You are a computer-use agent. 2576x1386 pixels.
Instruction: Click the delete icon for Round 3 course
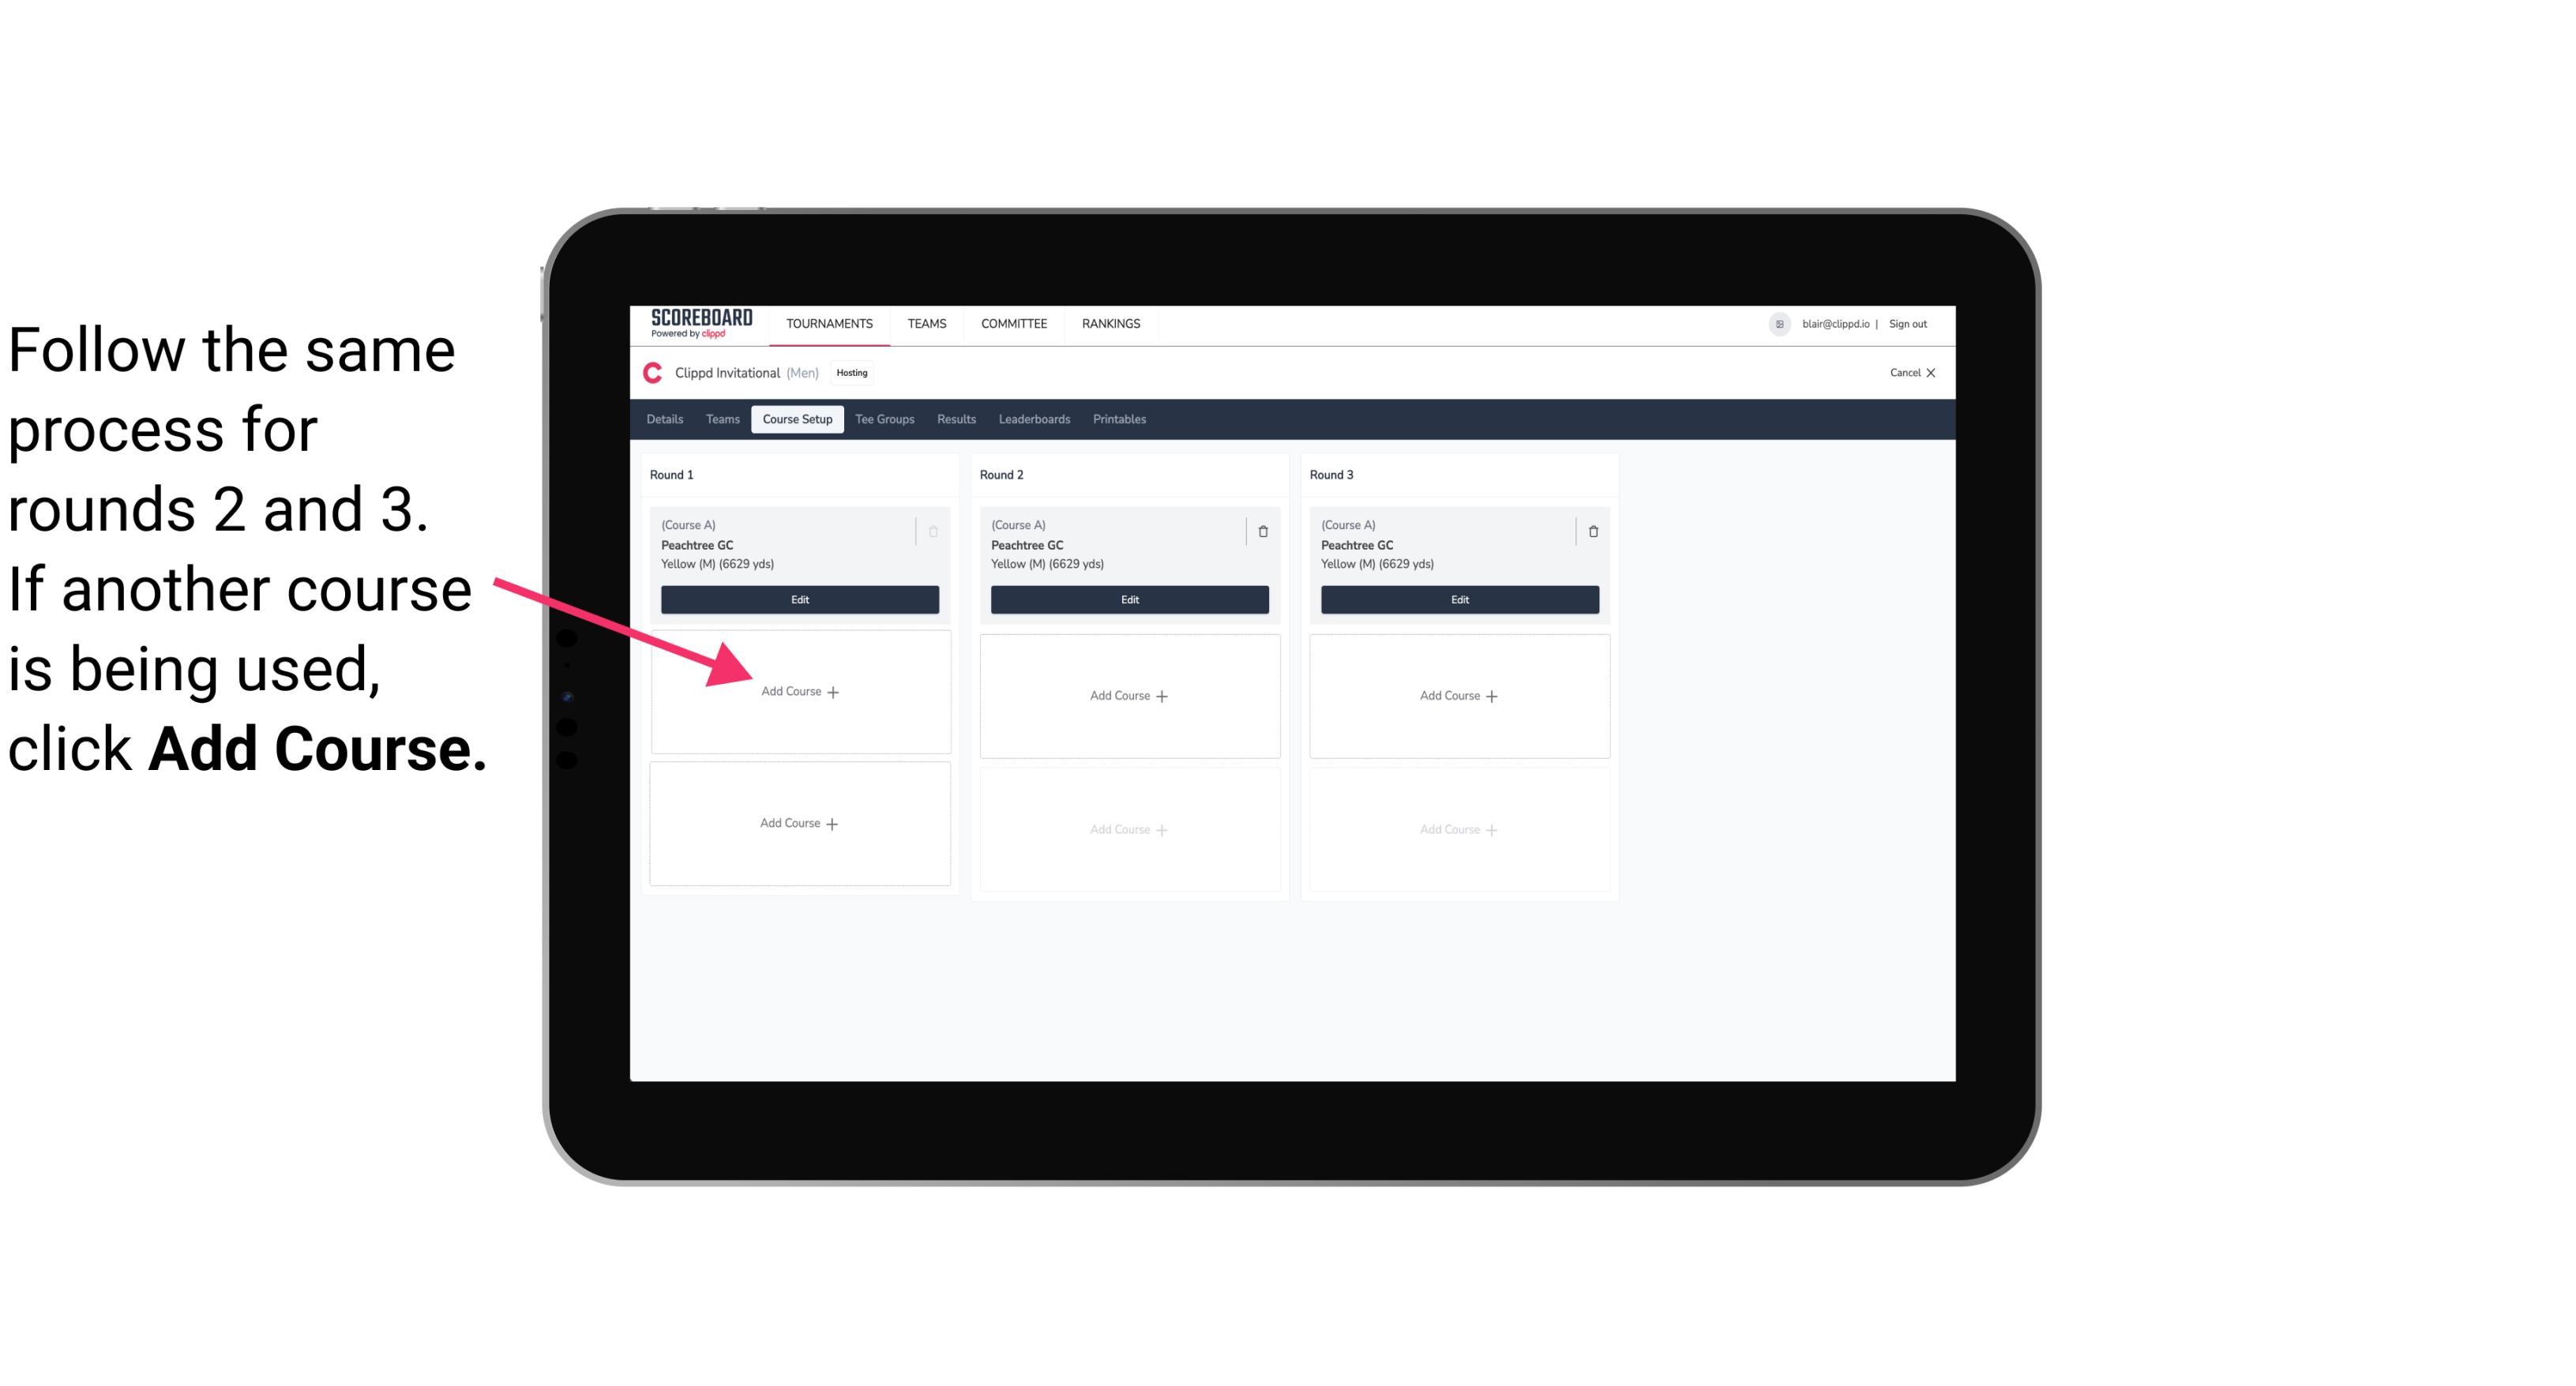click(x=1588, y=531)
